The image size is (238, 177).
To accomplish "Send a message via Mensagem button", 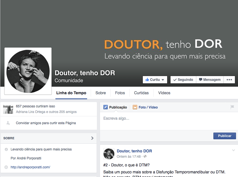I will 210,80.
